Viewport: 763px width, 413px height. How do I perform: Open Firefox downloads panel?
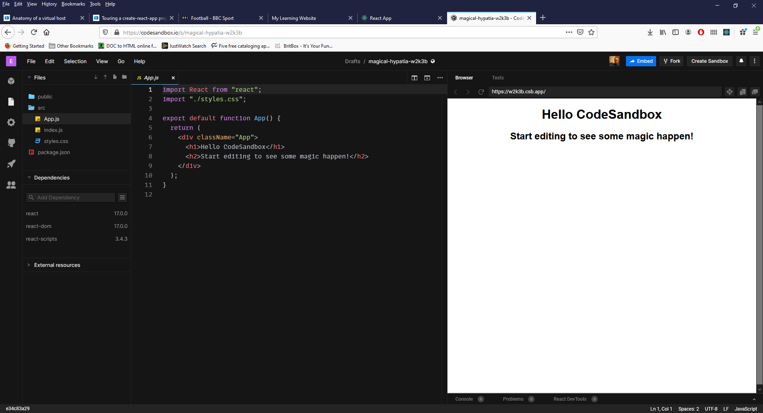coord(650,32)
